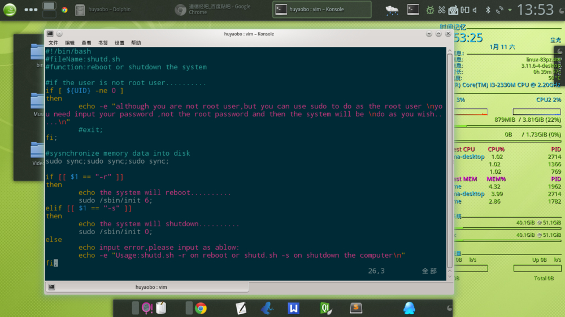Image resolution: width=565 pixels, height=317 pixels.
Task: Open the activities three-dot button
Action: tap(31, 10)
